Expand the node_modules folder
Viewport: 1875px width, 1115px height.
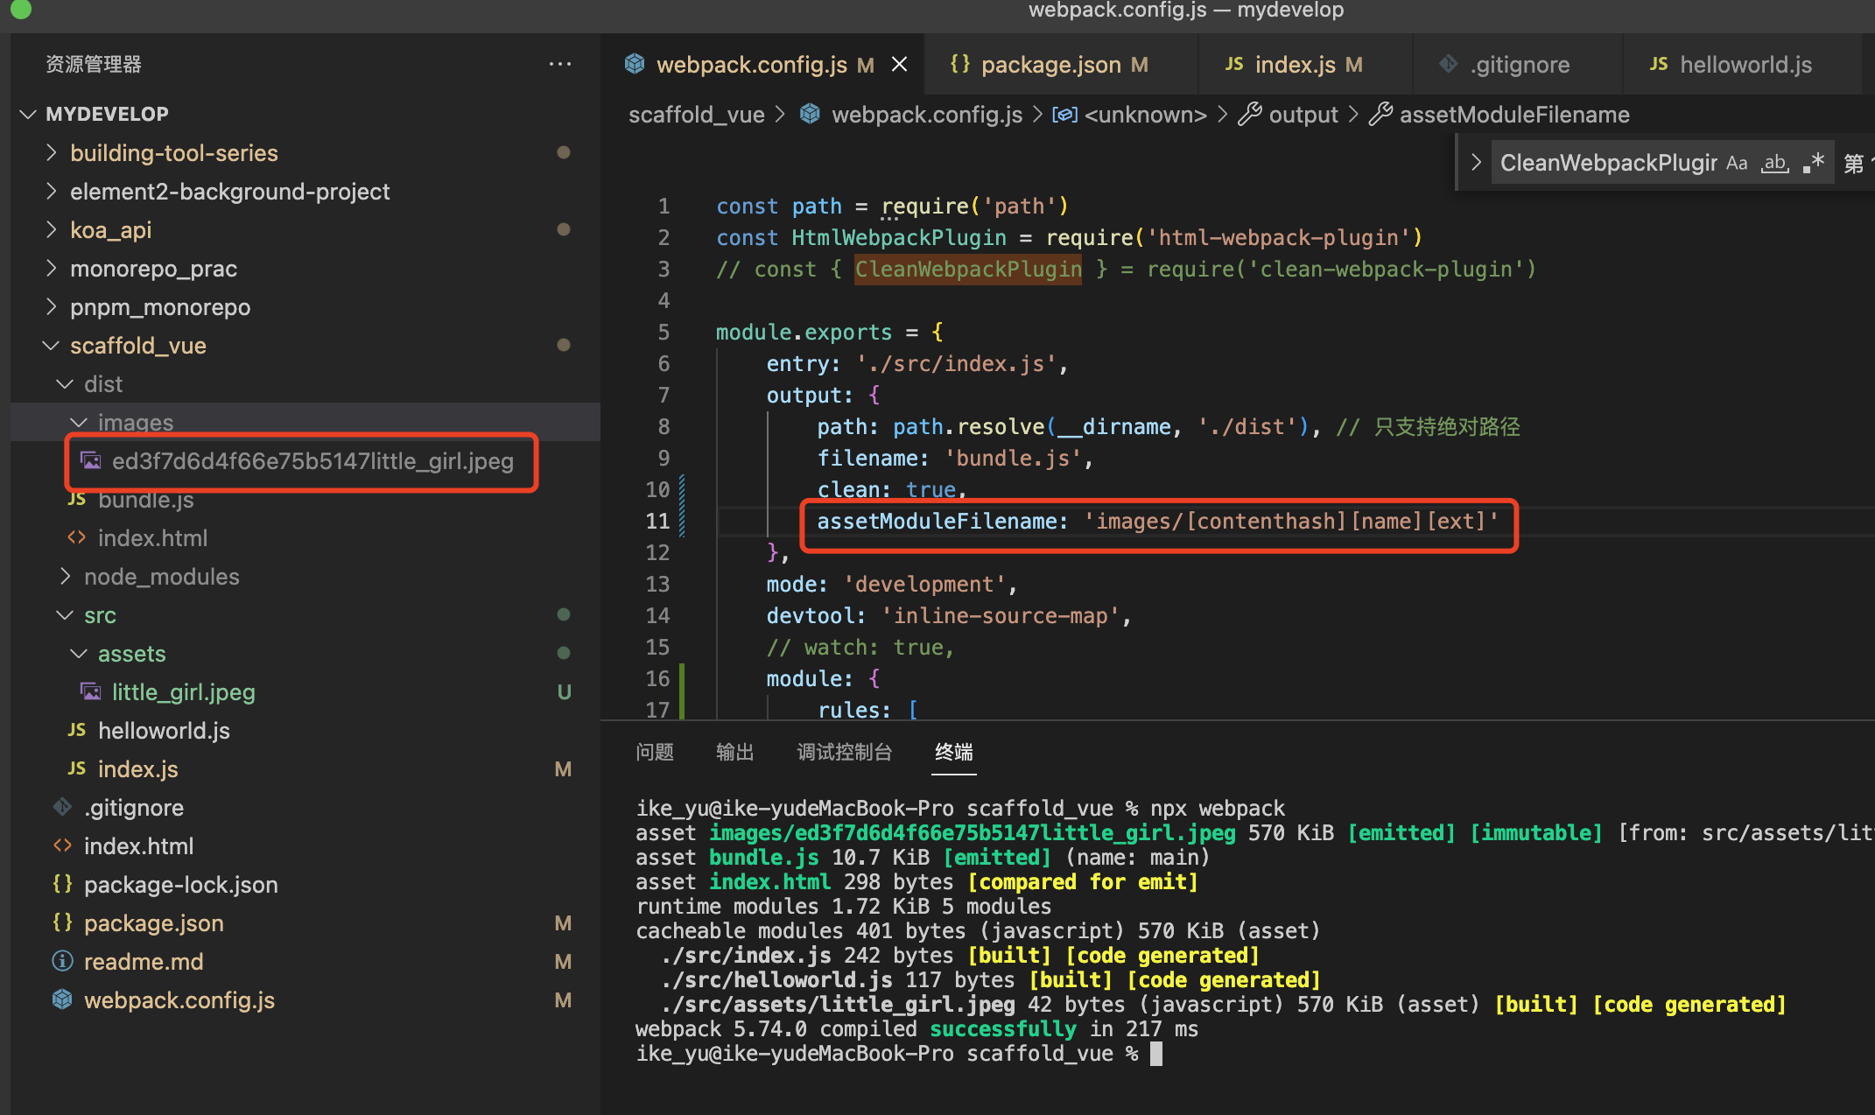pos(161,576)
